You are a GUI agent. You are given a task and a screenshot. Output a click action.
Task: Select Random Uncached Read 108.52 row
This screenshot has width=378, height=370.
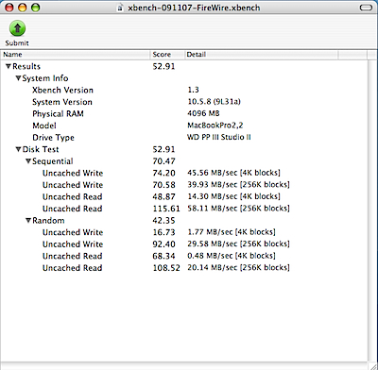(184, 268)
